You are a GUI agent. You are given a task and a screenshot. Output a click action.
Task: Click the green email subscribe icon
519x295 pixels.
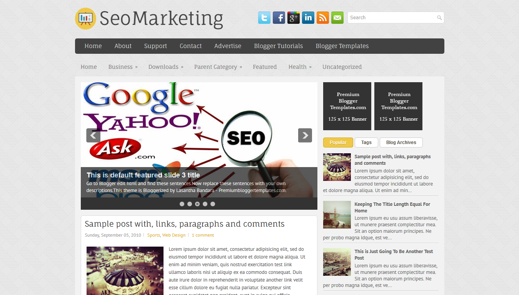pyautogui.click(x=337, y=18)
